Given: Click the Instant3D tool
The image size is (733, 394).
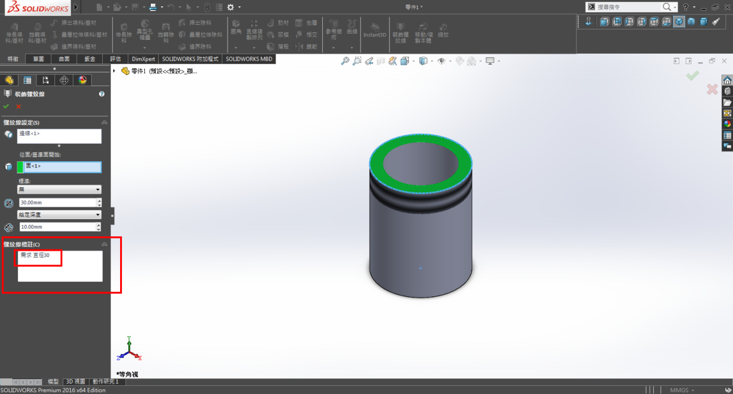Looking at the screenshot, I should [x=374, y=29].
